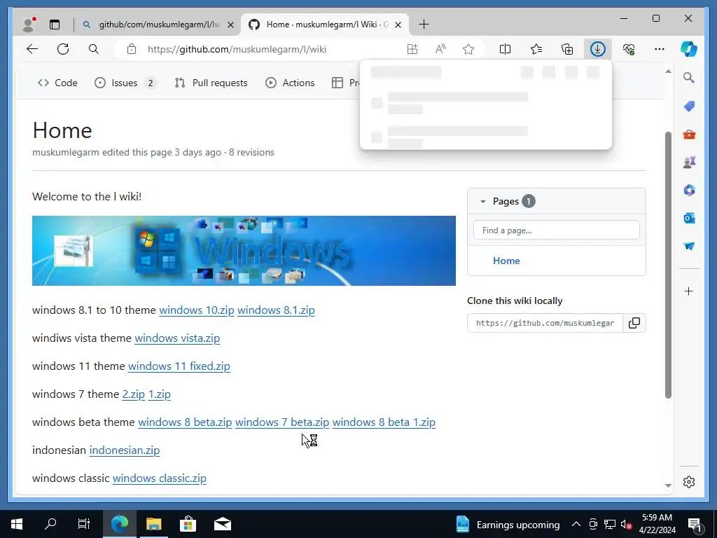Select the clone wiki URL field

point(545,323)
